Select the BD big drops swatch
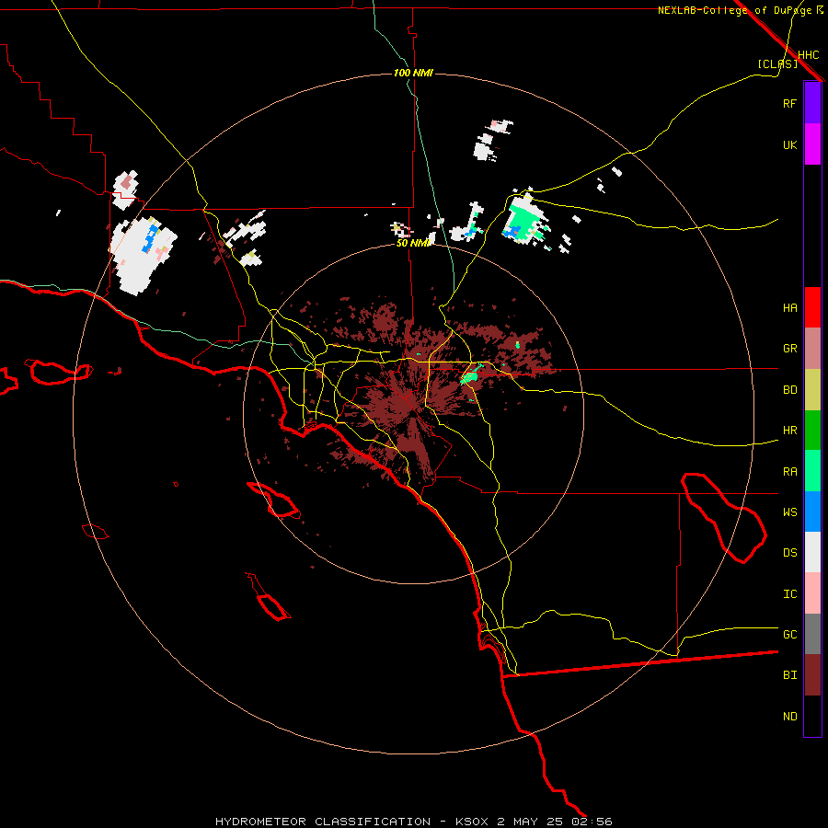 click(x=812, y=390)
